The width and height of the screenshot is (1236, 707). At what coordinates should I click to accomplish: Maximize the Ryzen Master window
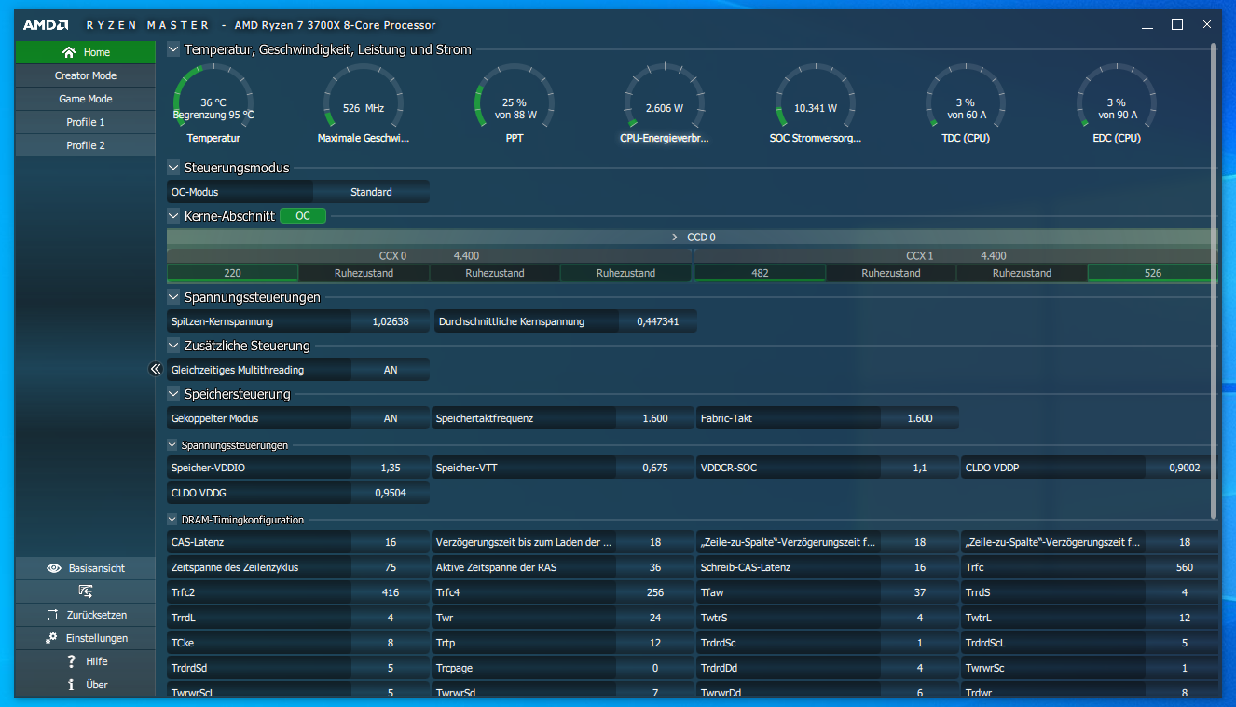point(1177,25)
